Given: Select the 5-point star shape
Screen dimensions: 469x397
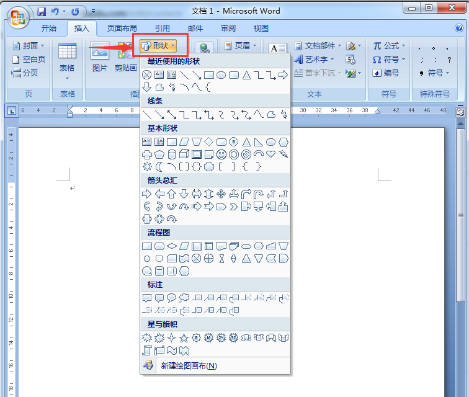Looking at the screenshot, I should (x=184, y=338).
